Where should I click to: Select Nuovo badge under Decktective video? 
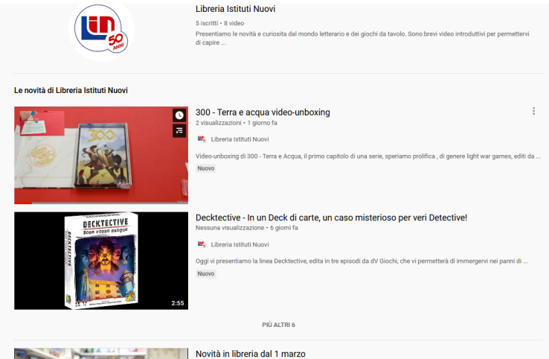pos(206,273)
